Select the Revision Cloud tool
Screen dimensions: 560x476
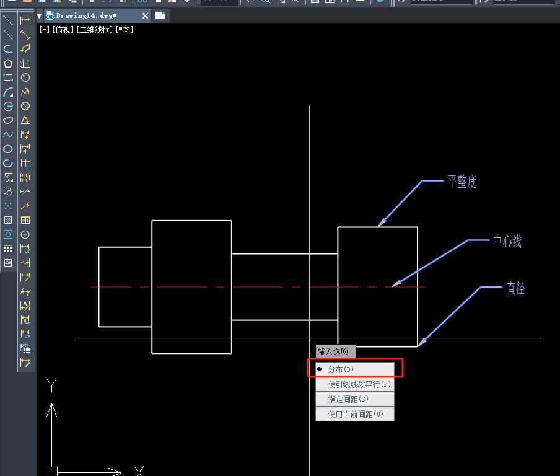click(8, 120)
